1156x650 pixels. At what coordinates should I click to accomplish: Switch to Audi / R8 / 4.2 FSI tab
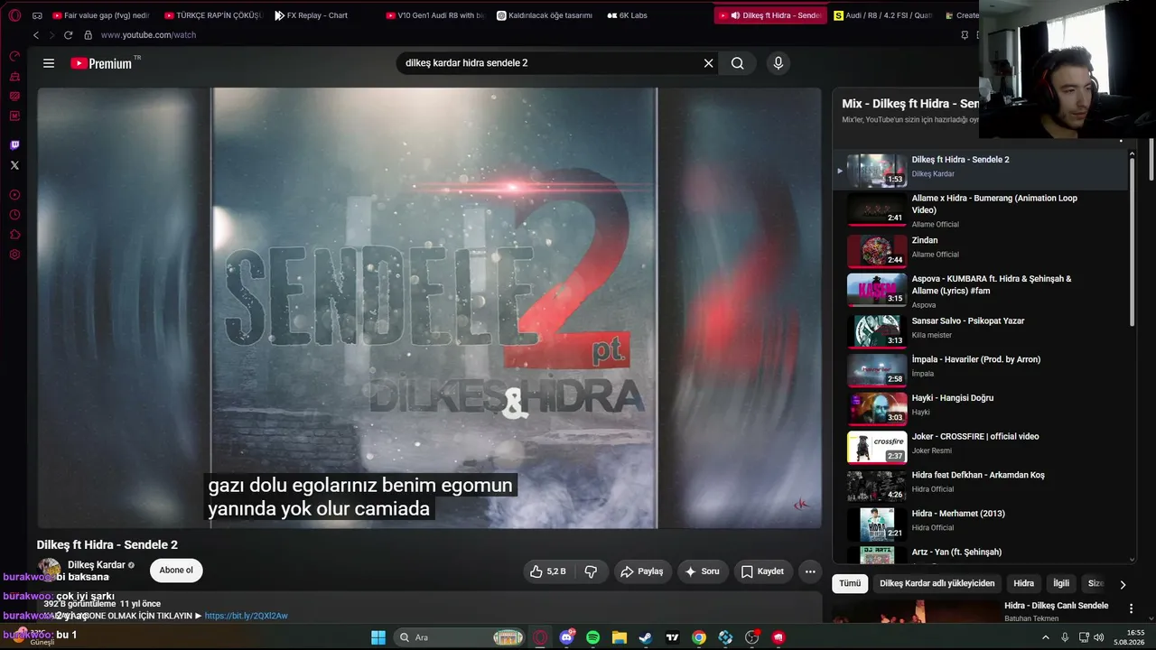pos(883,15)
